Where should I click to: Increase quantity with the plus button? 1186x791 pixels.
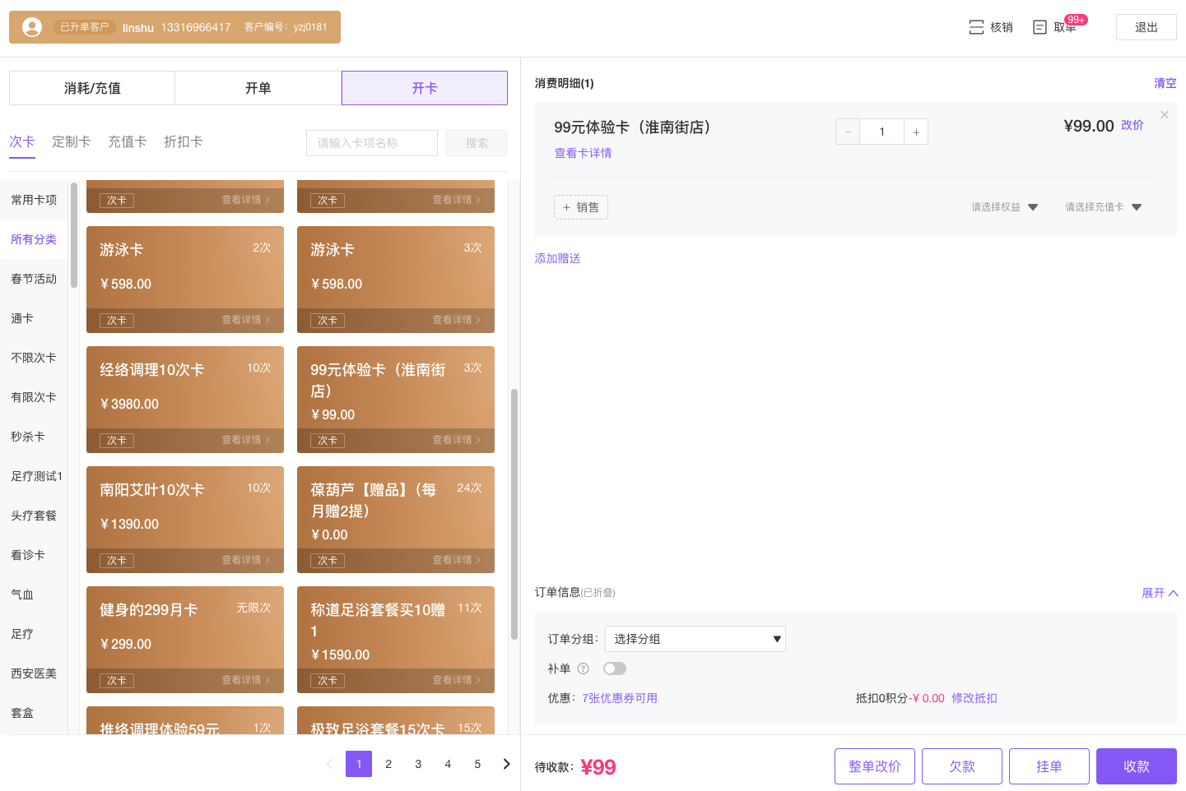[x=916, y=132]
